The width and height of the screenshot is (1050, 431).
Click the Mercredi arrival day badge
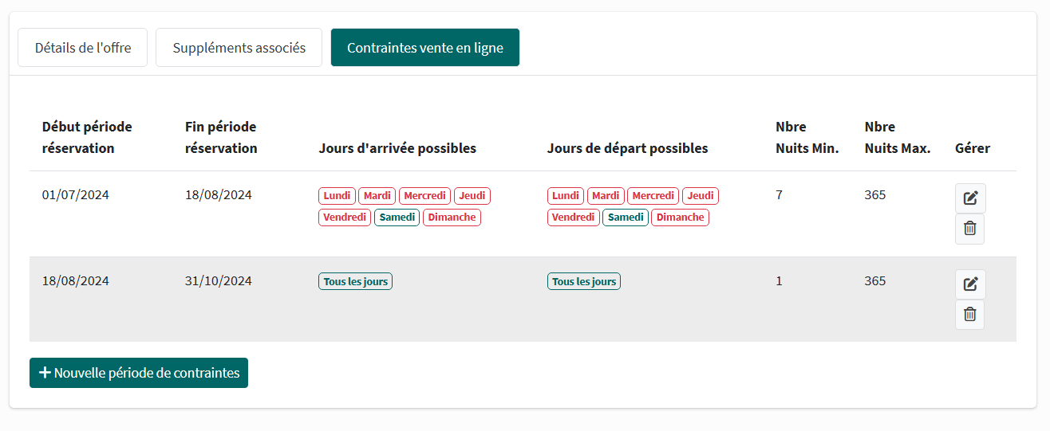[x=424, y=196]
